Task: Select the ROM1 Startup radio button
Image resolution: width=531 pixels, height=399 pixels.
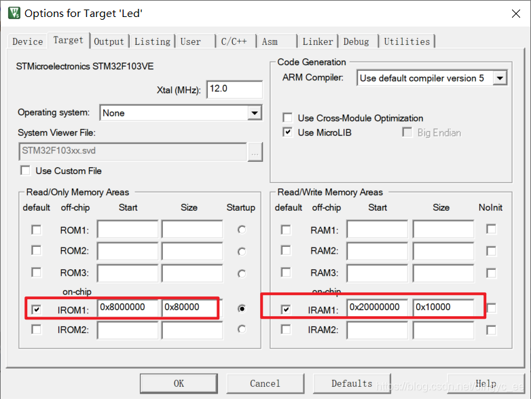Action: pos(242,230)
